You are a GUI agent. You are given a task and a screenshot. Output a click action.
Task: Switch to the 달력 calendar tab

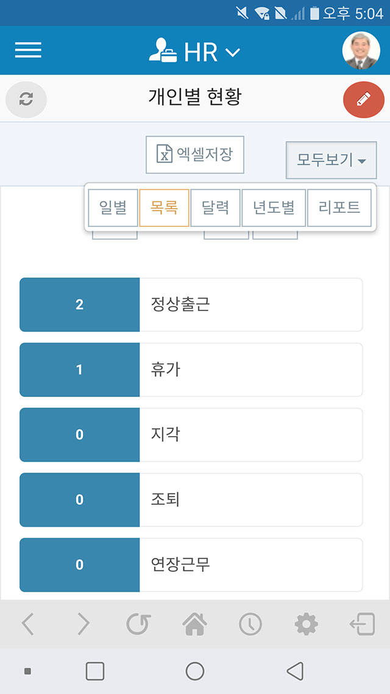tap(215, 207)
